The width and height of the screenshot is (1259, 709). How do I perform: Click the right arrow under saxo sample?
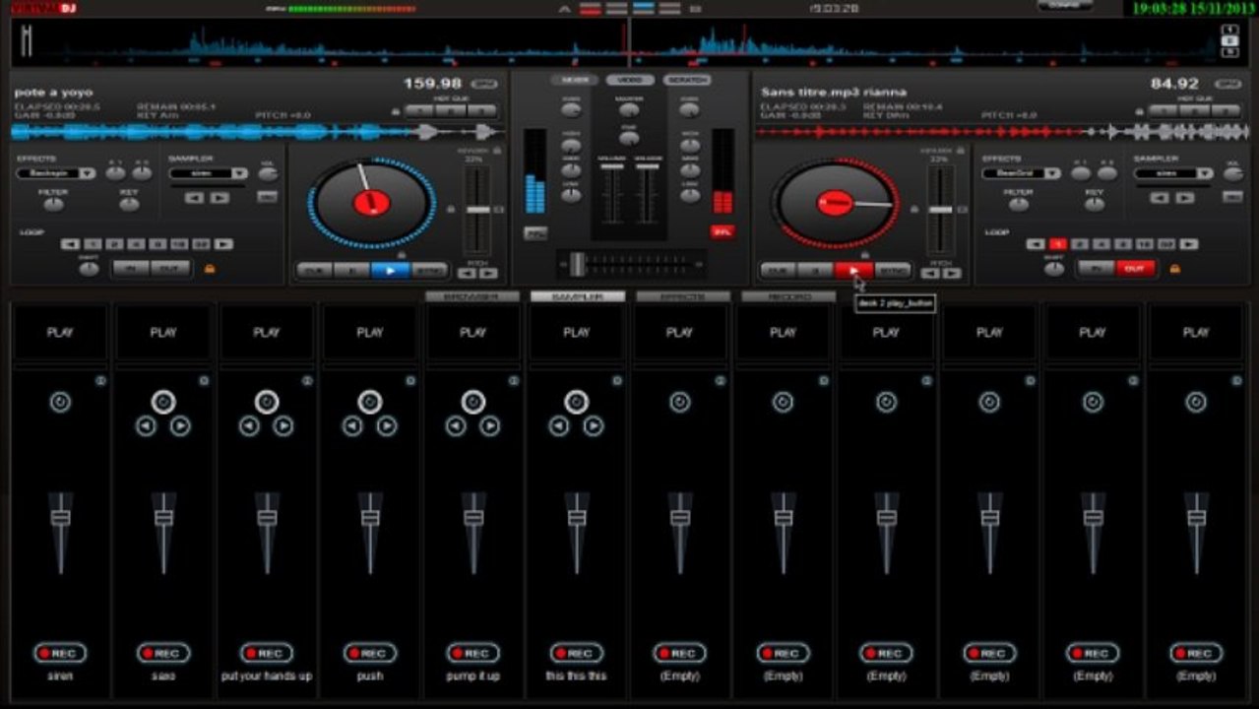pyautogui.click(x=180, y=426)
